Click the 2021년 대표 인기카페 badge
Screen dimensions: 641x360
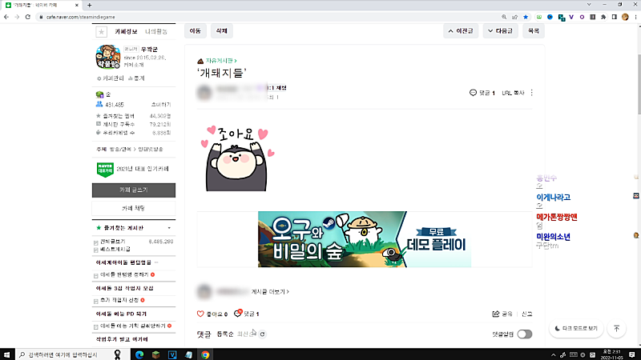tap(132, 169)
